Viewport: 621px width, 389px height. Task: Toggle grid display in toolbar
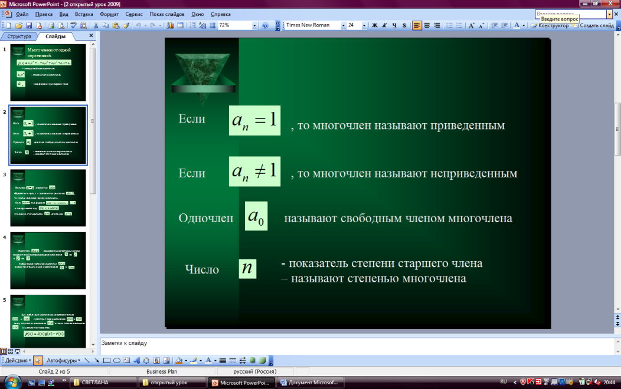213,25
